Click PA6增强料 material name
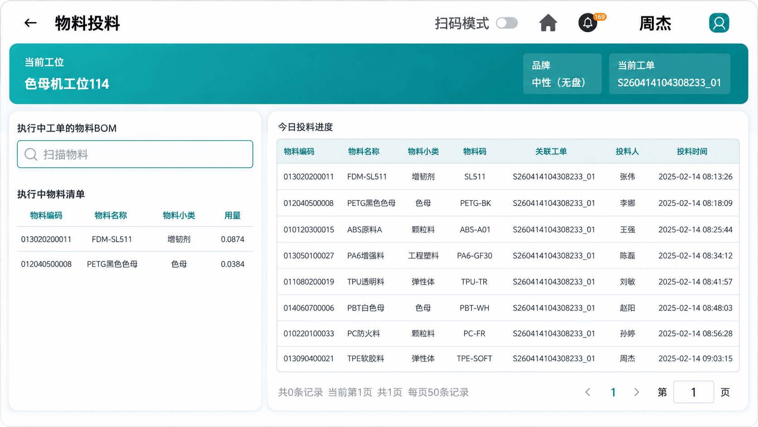This screenshot has width=758, height=427. (366, 256)
